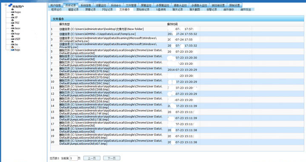Open the 报警记录 sub-tab
This screenshot has width=306, height=162.
[212, 9]
